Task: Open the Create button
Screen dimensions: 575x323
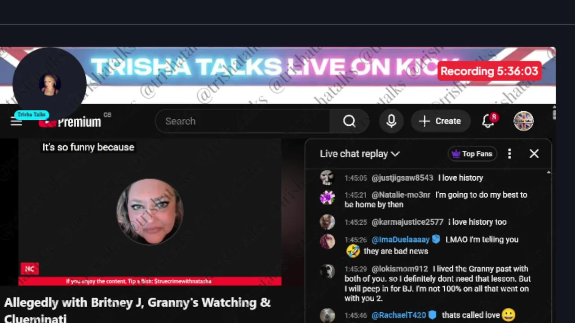Action: tap(440, 121)
